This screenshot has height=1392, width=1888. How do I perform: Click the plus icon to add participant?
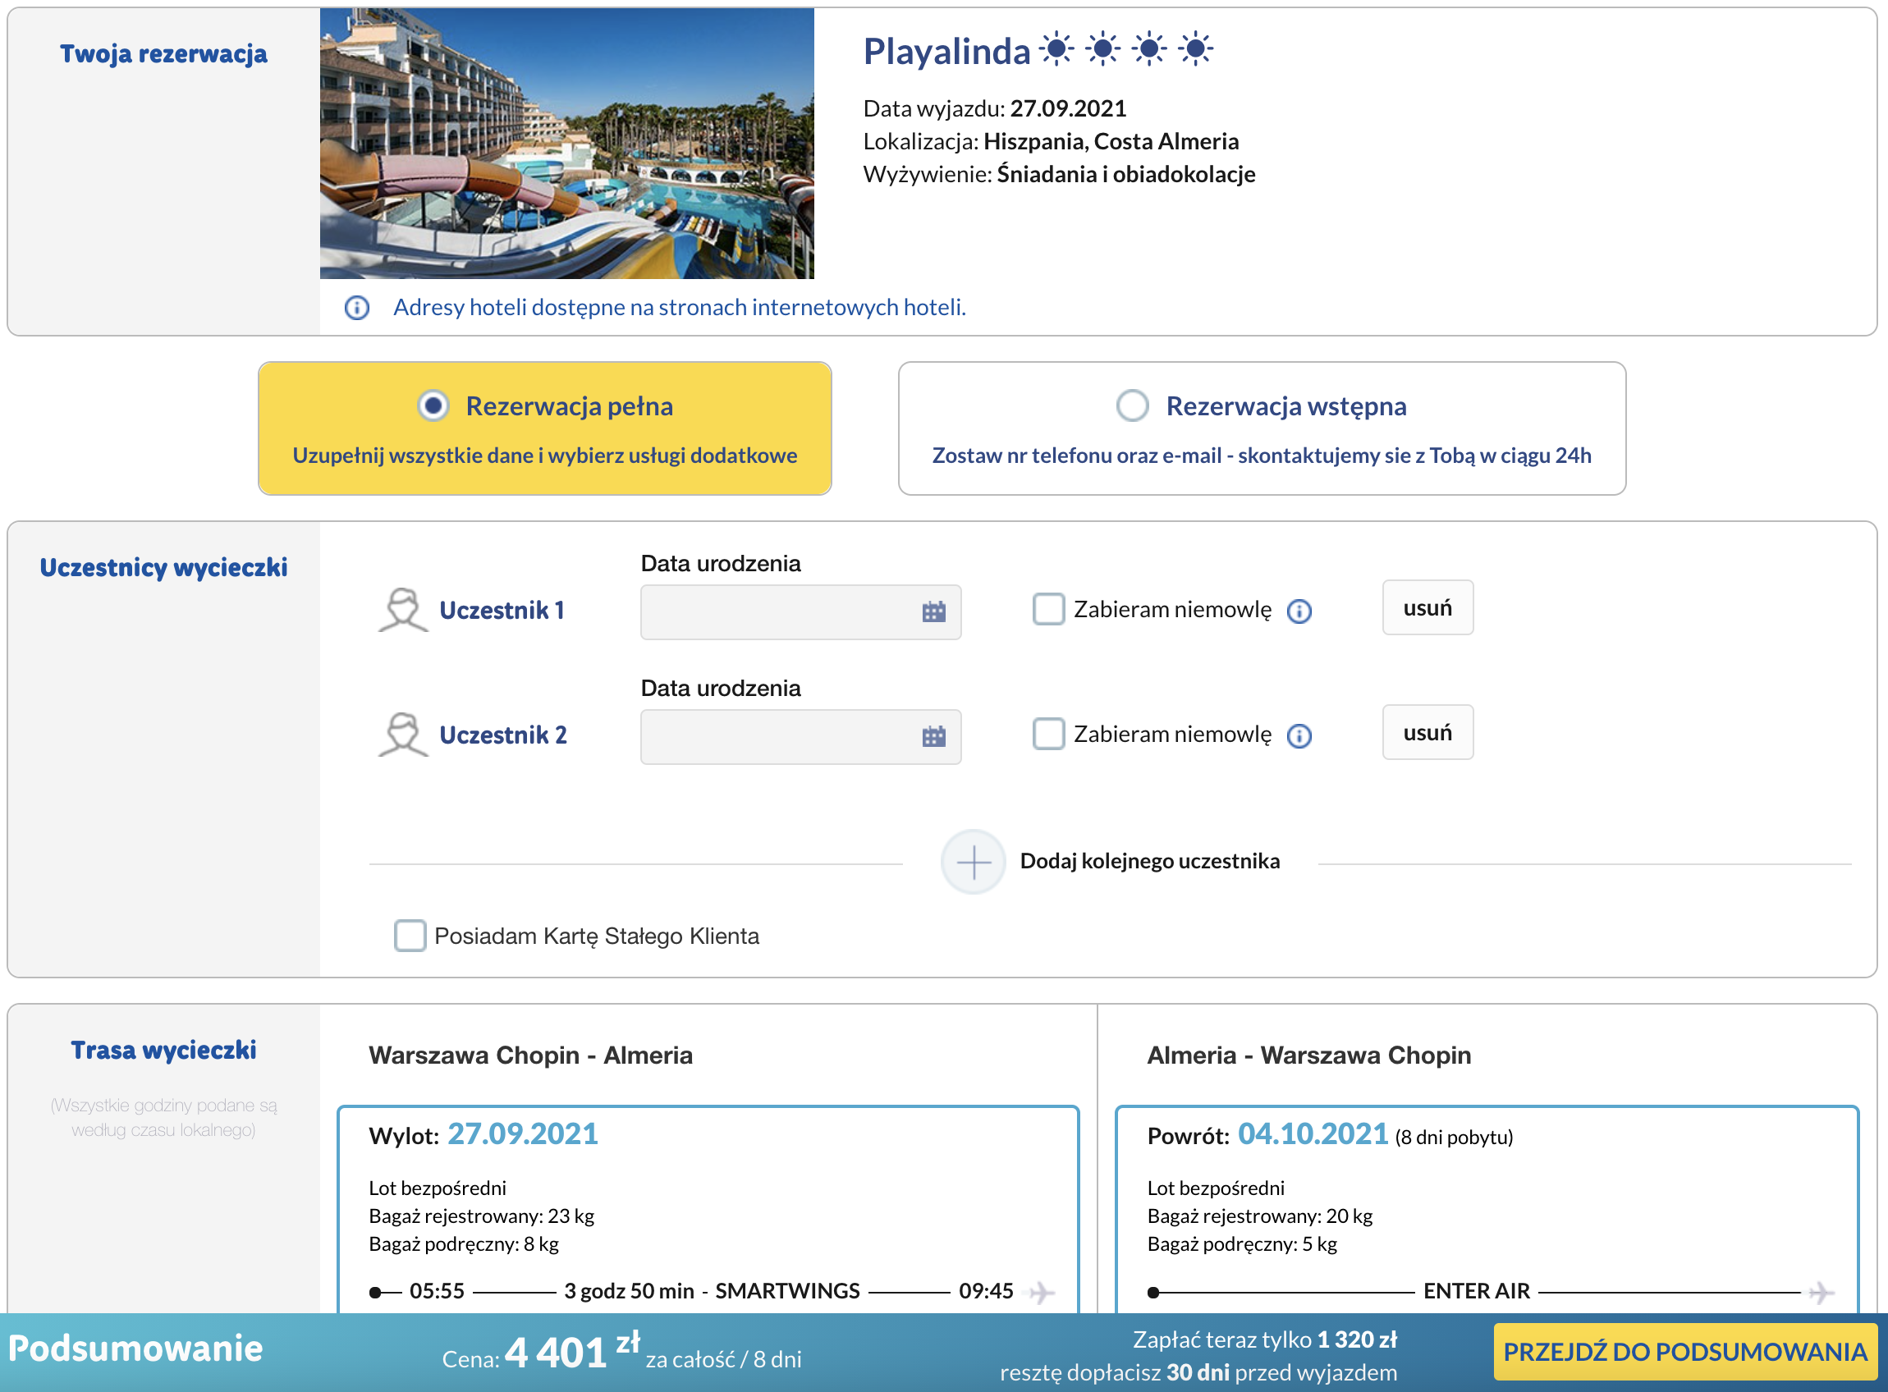[973, 862]
